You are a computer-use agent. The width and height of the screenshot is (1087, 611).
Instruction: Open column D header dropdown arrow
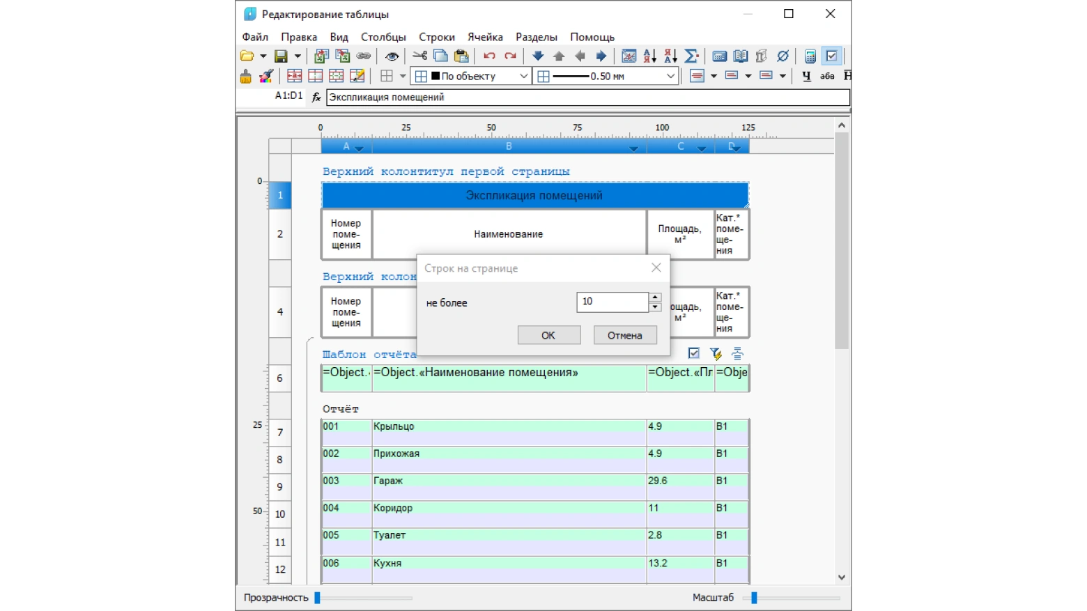pos(737,148)
